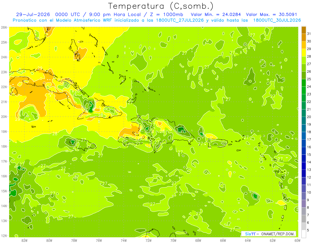
Task: Click the blue swatch between 15 and 16
Action: click(x=304, y=151)
